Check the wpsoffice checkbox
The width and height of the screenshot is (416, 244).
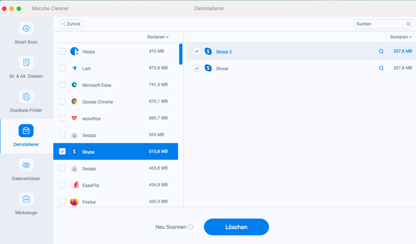click(62, 118)
